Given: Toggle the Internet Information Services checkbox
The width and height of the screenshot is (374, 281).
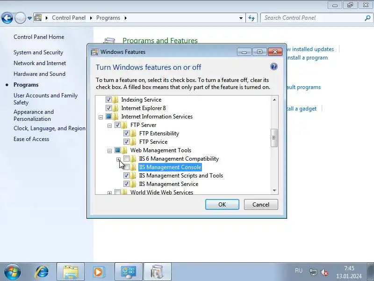Looking at the screenshot, I should 108,116.
